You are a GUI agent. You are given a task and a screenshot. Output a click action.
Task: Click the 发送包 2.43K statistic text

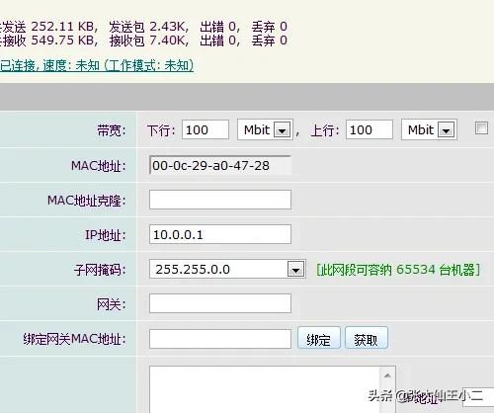pos(148,27)
